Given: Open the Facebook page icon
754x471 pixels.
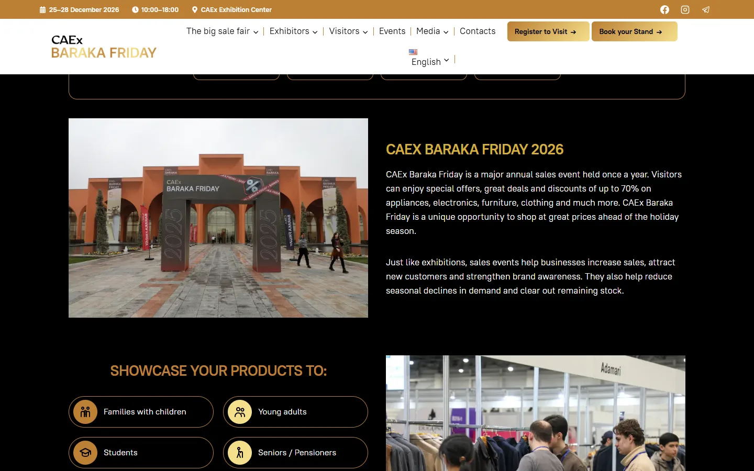Looking at the screenshot, I should coord(664,9).
